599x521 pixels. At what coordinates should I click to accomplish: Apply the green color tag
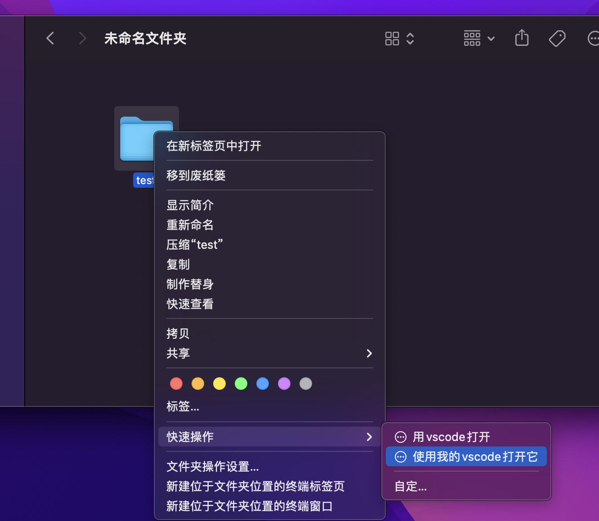coord(241,384)
